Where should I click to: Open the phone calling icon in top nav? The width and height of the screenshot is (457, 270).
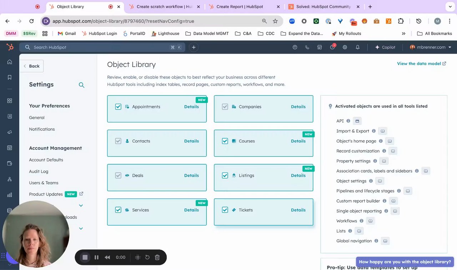pos(307,47)
